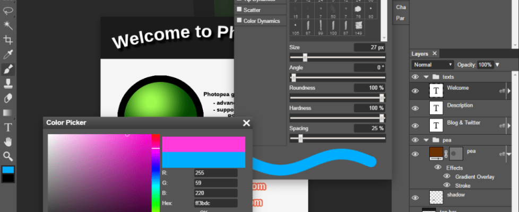The image size is (519, 212).
Task: Toggle visibility of all Effects
Action: click(438, 167)
